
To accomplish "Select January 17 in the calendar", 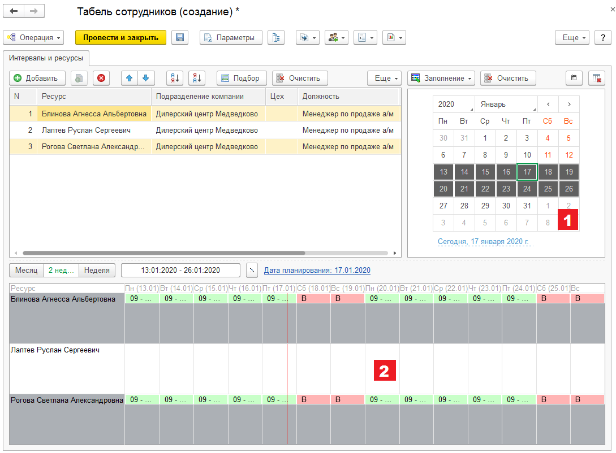I will click(x=527, y=172).
